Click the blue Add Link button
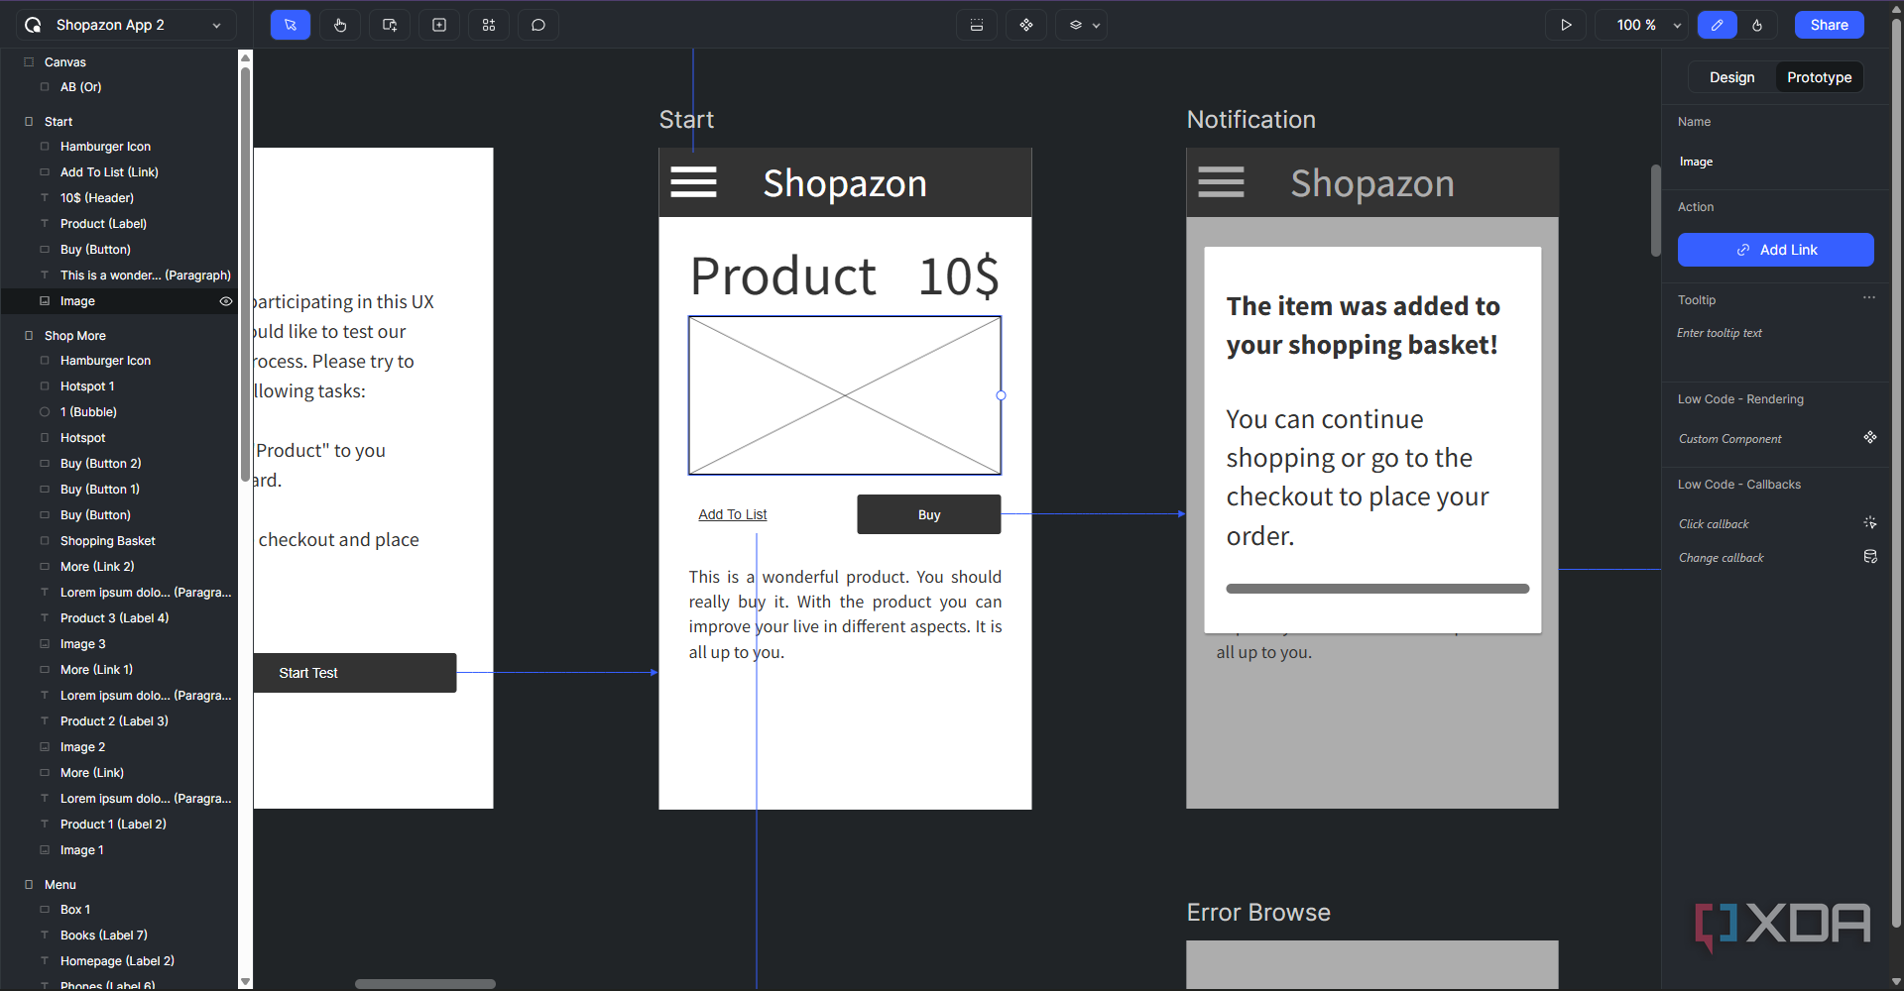Screen dimensions: 1904x991 1775,250
